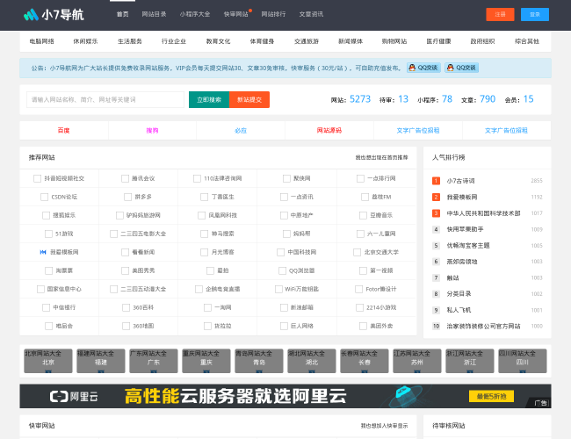The image size is (571, 439).
Task: Click the favicon icon beside 拼多多
Action: click(128, 197)
